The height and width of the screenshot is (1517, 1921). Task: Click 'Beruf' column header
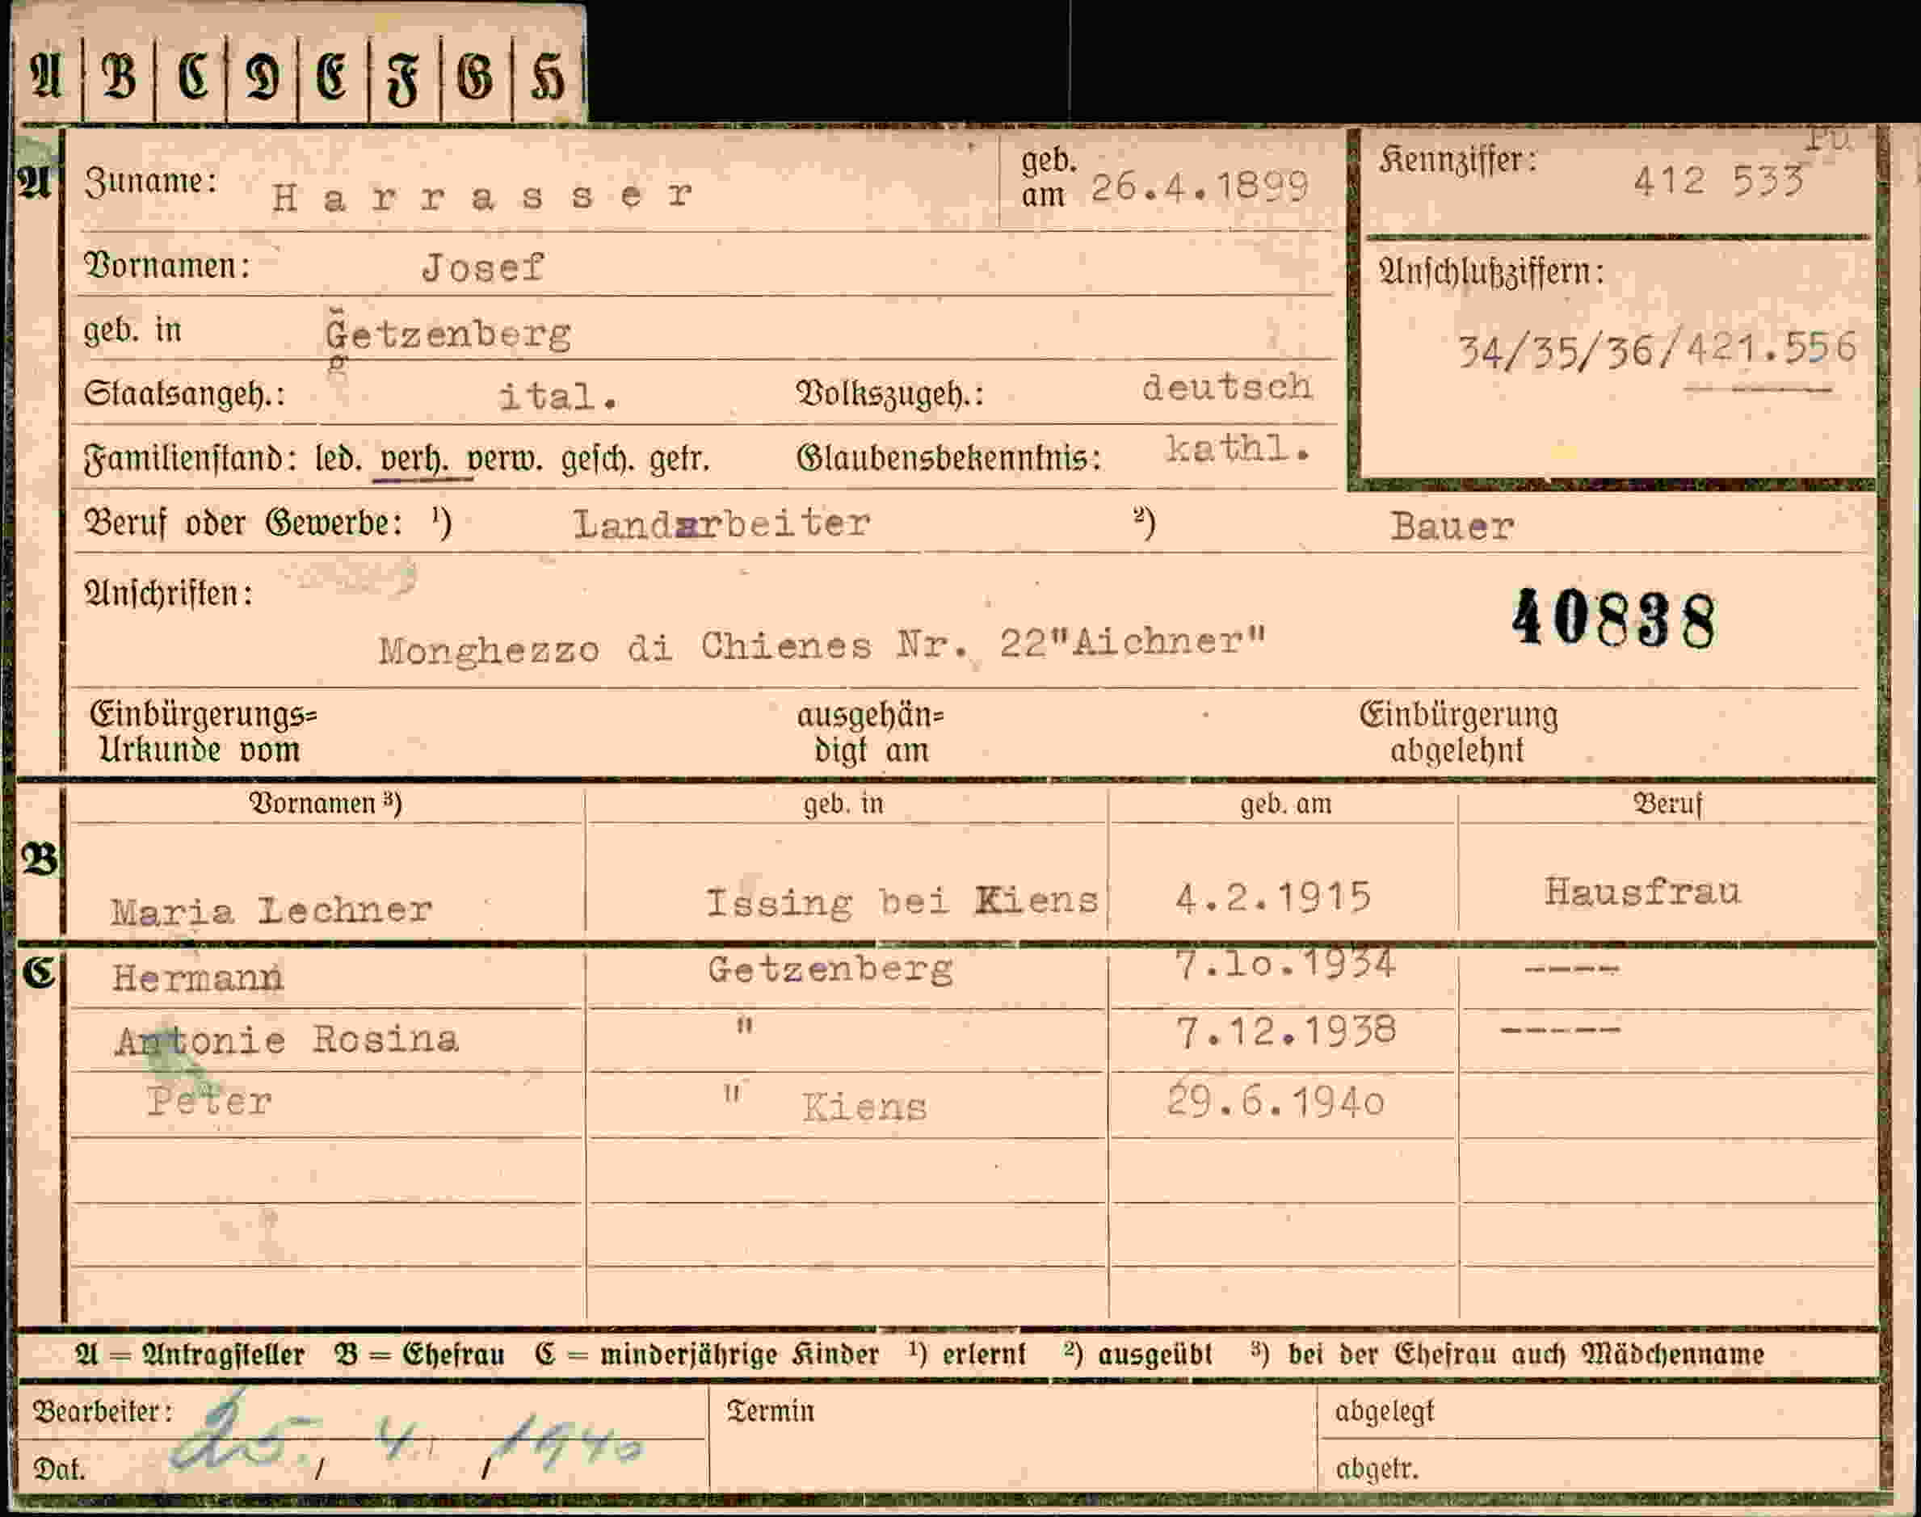1668,804
